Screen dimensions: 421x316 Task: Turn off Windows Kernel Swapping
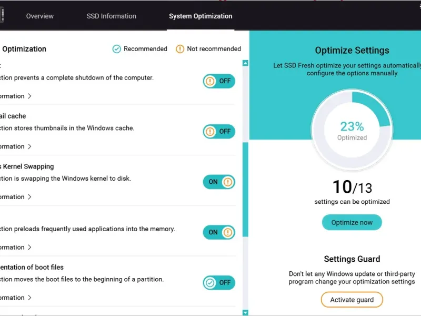(219, 182)
